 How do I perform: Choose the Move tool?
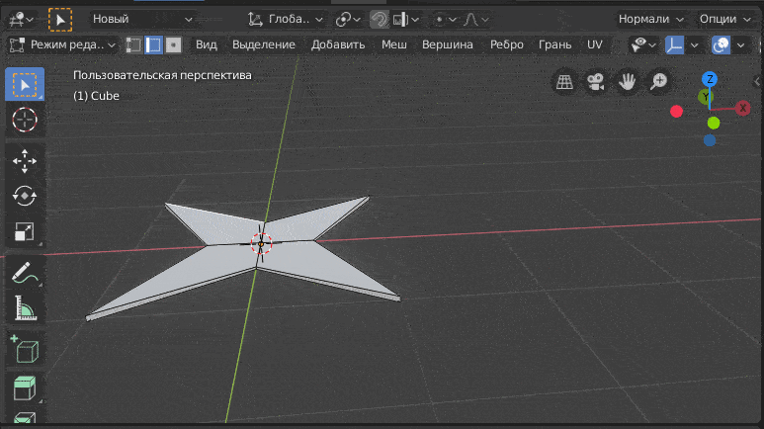click(x=25, y=161)
